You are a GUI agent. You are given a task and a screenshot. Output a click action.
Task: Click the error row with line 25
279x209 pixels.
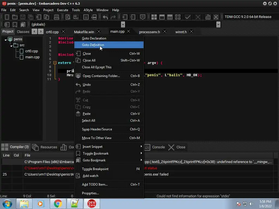(x=137, y=174)
